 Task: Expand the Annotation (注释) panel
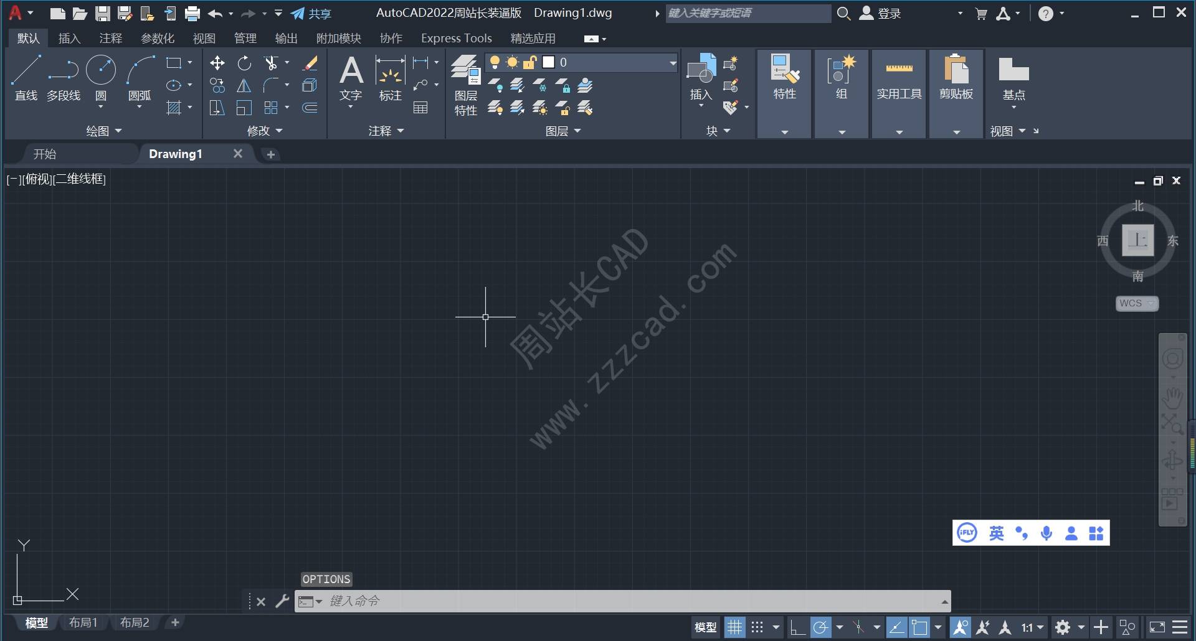[386, 131]
